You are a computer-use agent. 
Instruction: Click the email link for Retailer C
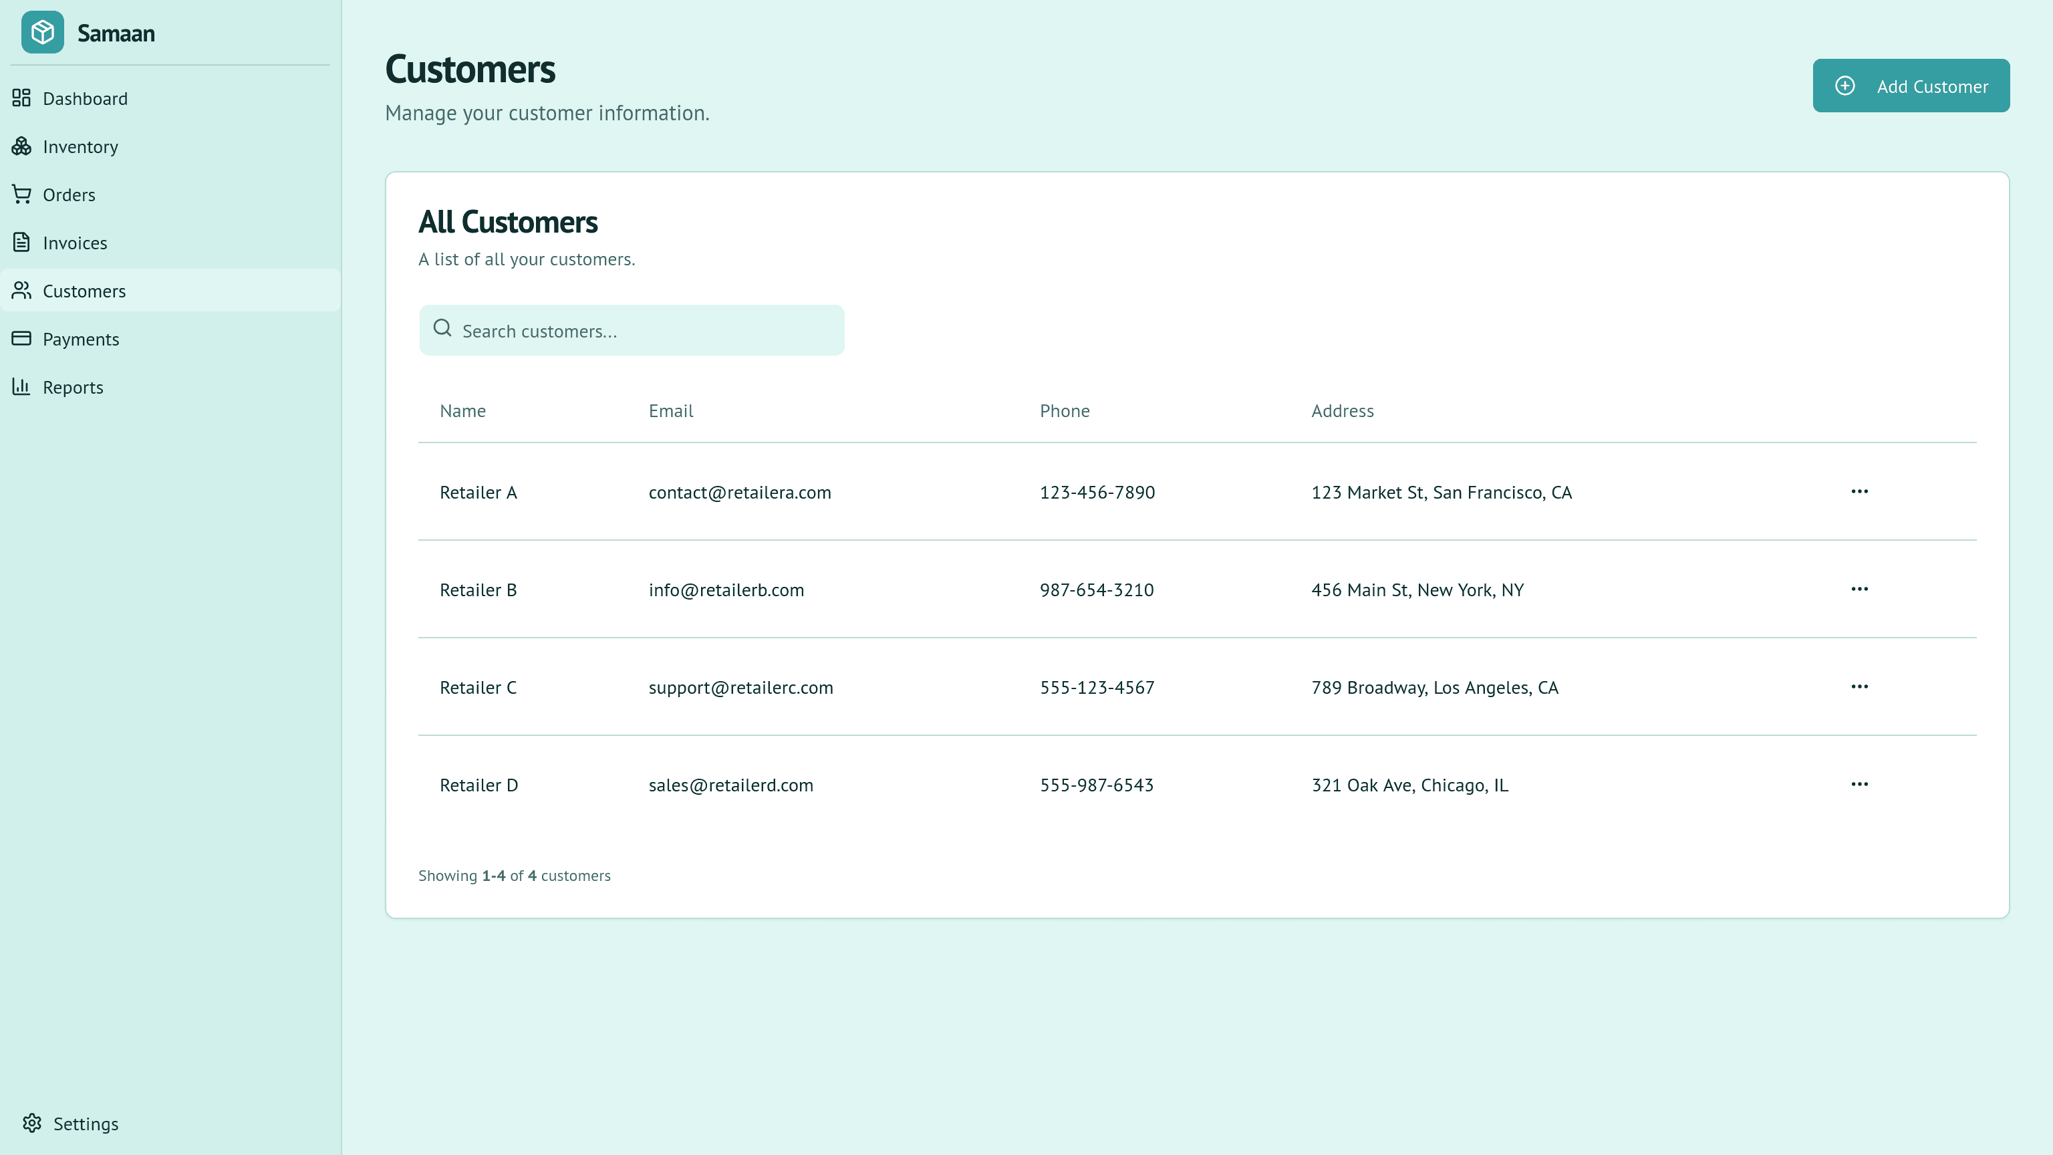740,687
